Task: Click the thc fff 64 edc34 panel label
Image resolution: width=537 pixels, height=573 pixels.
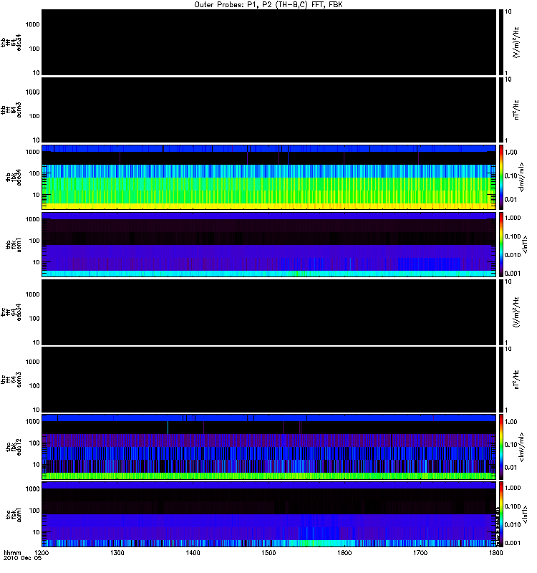Action: pyautogui.click(x=11, y=312)
